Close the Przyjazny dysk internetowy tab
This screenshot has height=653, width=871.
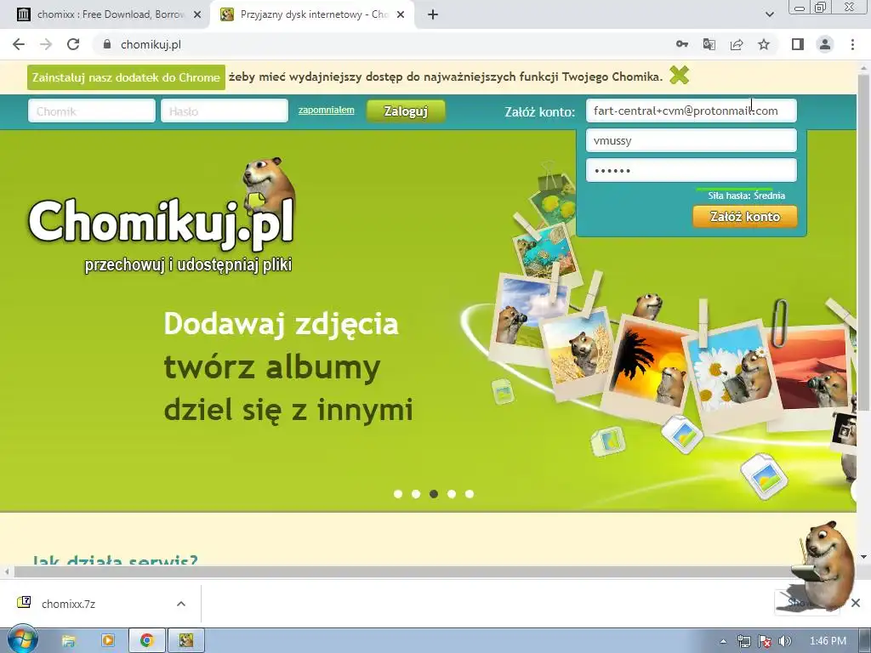tap(401, 15)
